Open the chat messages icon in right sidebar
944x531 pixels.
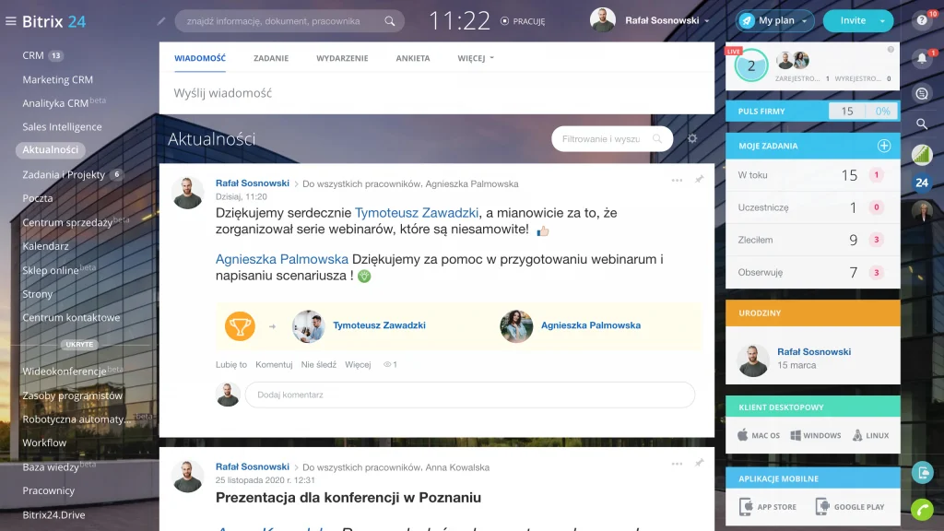pos(921,93)
